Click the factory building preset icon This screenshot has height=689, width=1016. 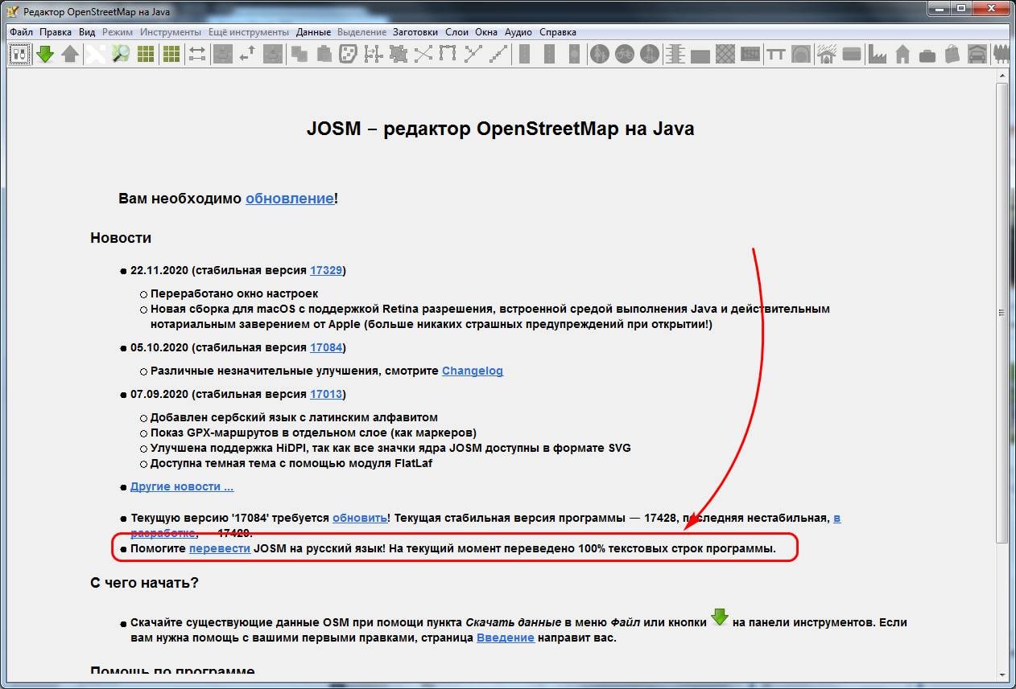[x=877, y=54]
